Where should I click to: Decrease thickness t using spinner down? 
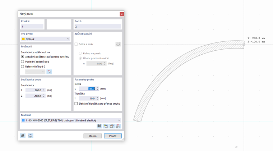click(97, 99)
